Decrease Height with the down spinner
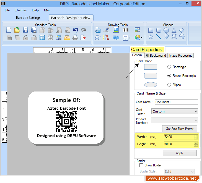The height and width of the screenshot is (183, 202). [196, 145]
